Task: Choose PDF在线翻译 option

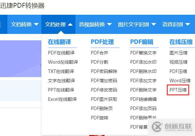Action: click(x=61, y=53)
